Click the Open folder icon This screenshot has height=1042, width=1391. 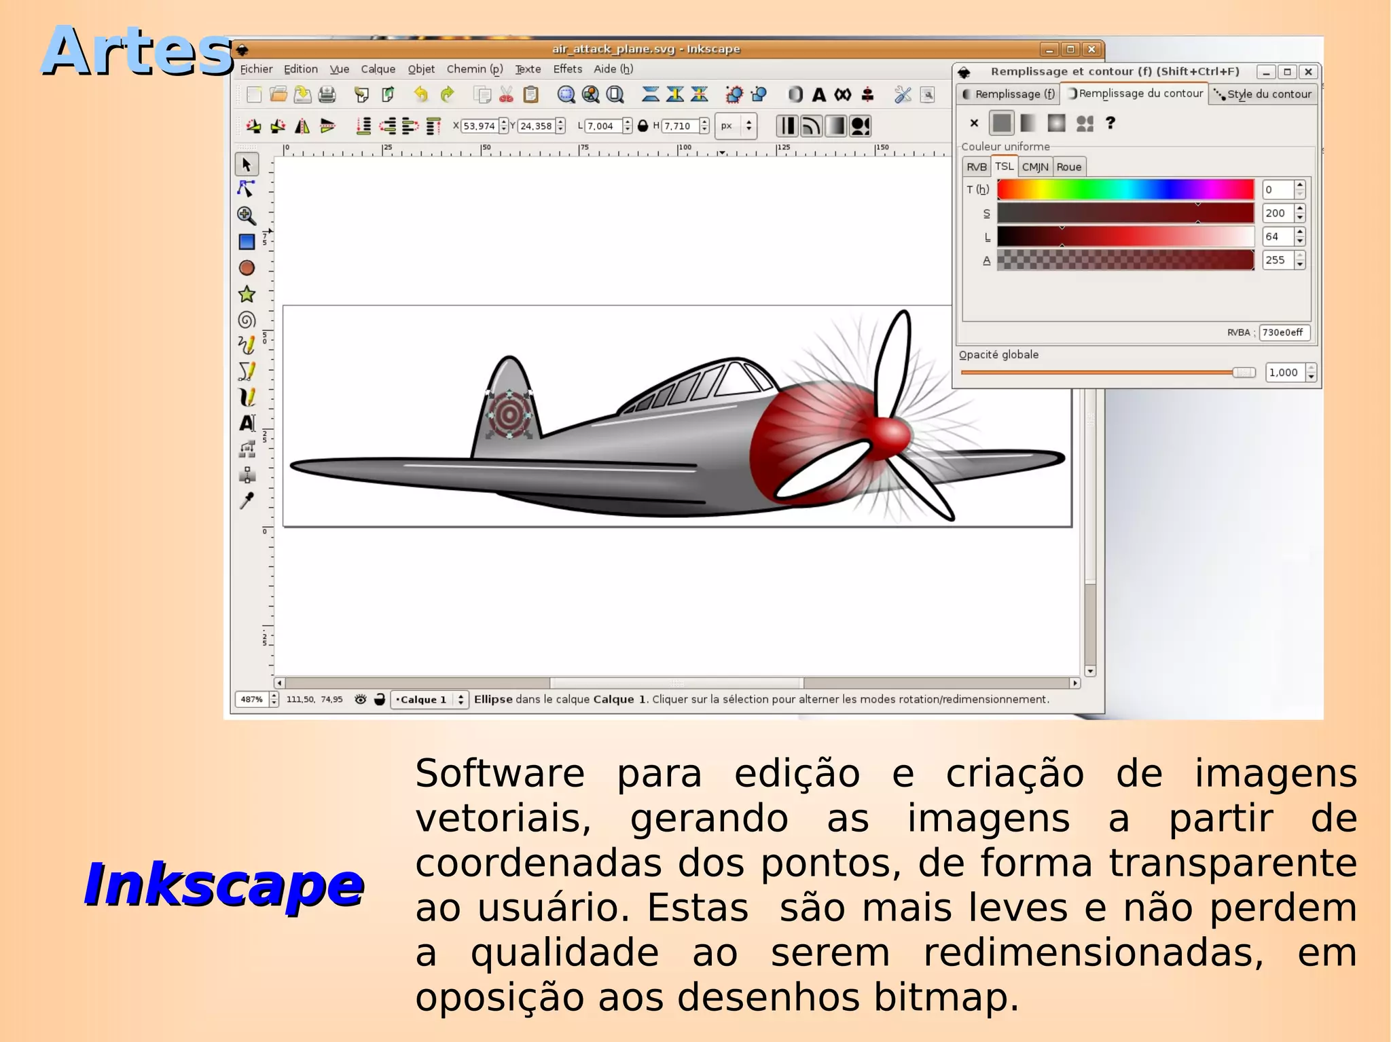[x=278, y=94]
